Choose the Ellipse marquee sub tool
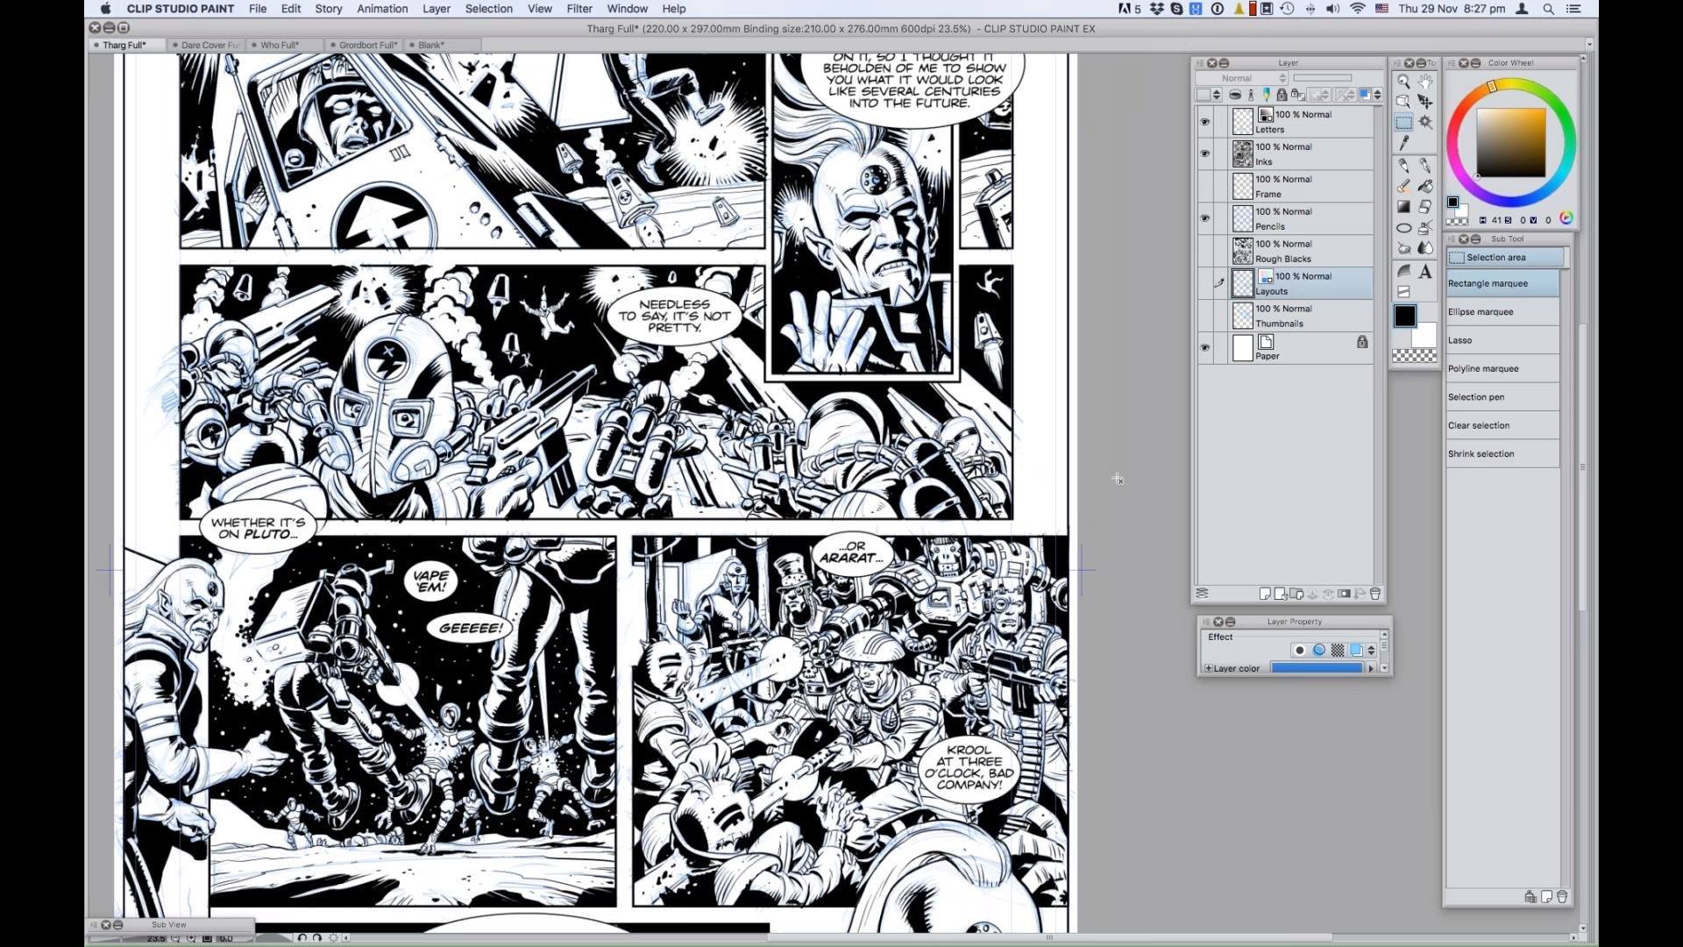Image resolution: width=1683 pixels, height=947 pixels. click(1502, 311)
